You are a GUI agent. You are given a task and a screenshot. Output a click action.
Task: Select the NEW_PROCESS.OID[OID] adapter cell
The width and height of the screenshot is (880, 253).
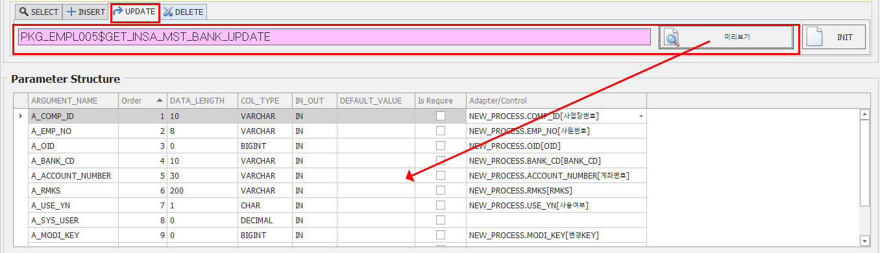click(x=556, y=146)
